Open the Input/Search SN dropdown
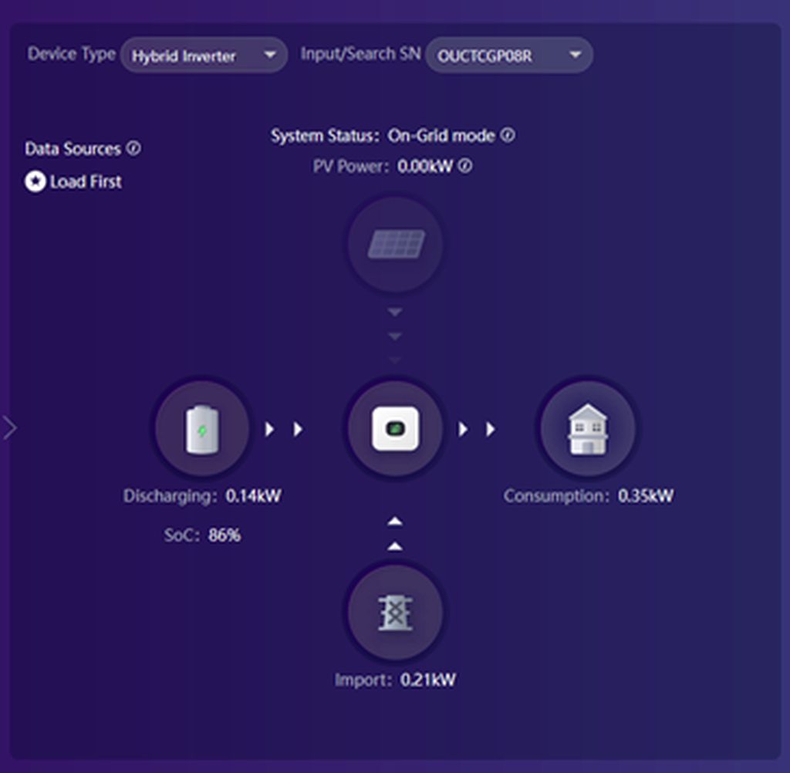 click(x=508, y=56)
